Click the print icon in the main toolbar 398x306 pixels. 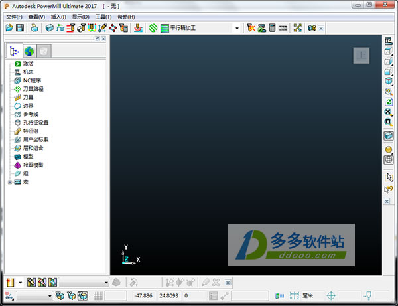34,28
